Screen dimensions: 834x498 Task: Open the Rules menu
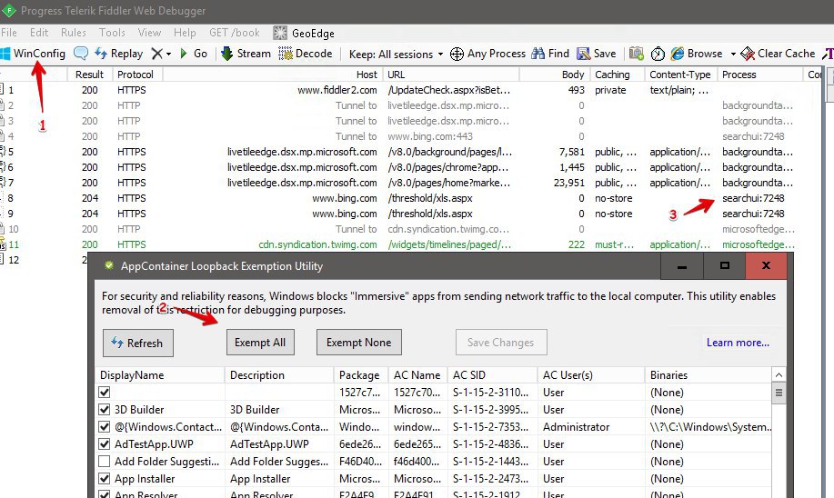(74, 33)
